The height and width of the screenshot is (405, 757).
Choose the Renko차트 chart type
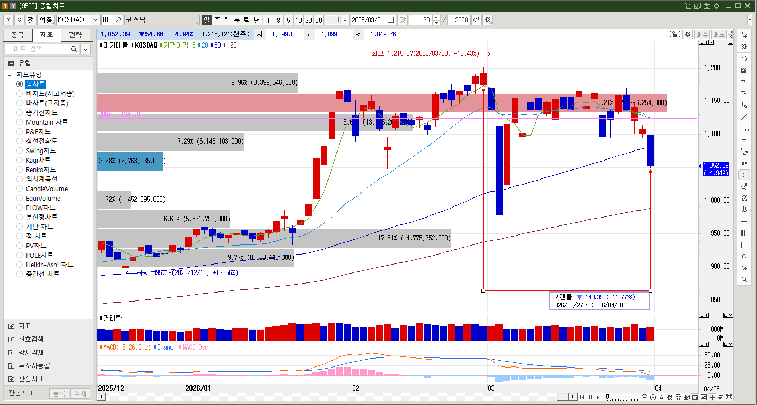pyautogui.click(x=20, y=169)
